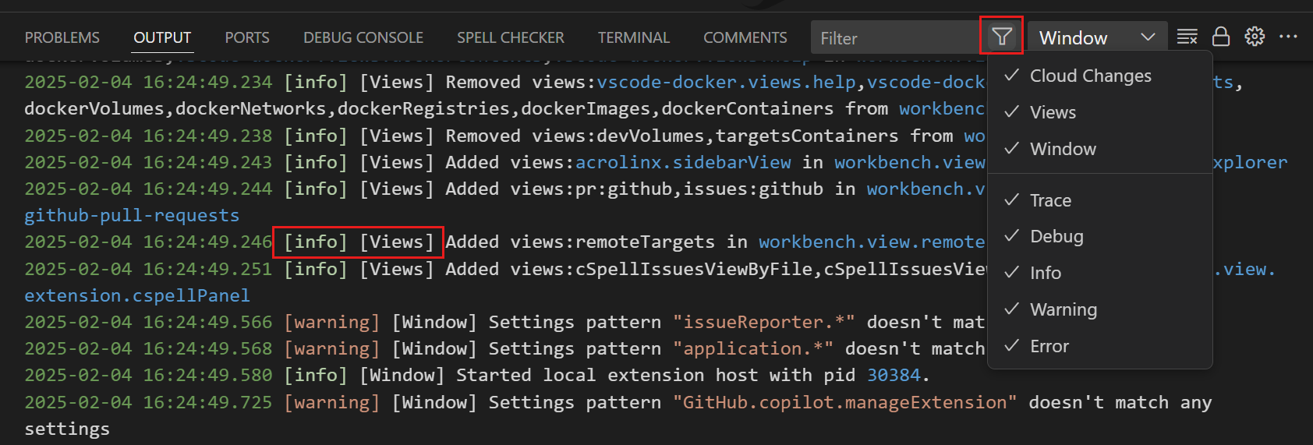Click into the Filter text field
Viewport: 1313px width, 445px height.
(893, 38)
